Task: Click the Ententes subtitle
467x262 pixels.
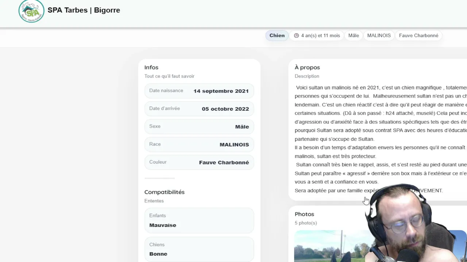Action: [x=154, y=201]
